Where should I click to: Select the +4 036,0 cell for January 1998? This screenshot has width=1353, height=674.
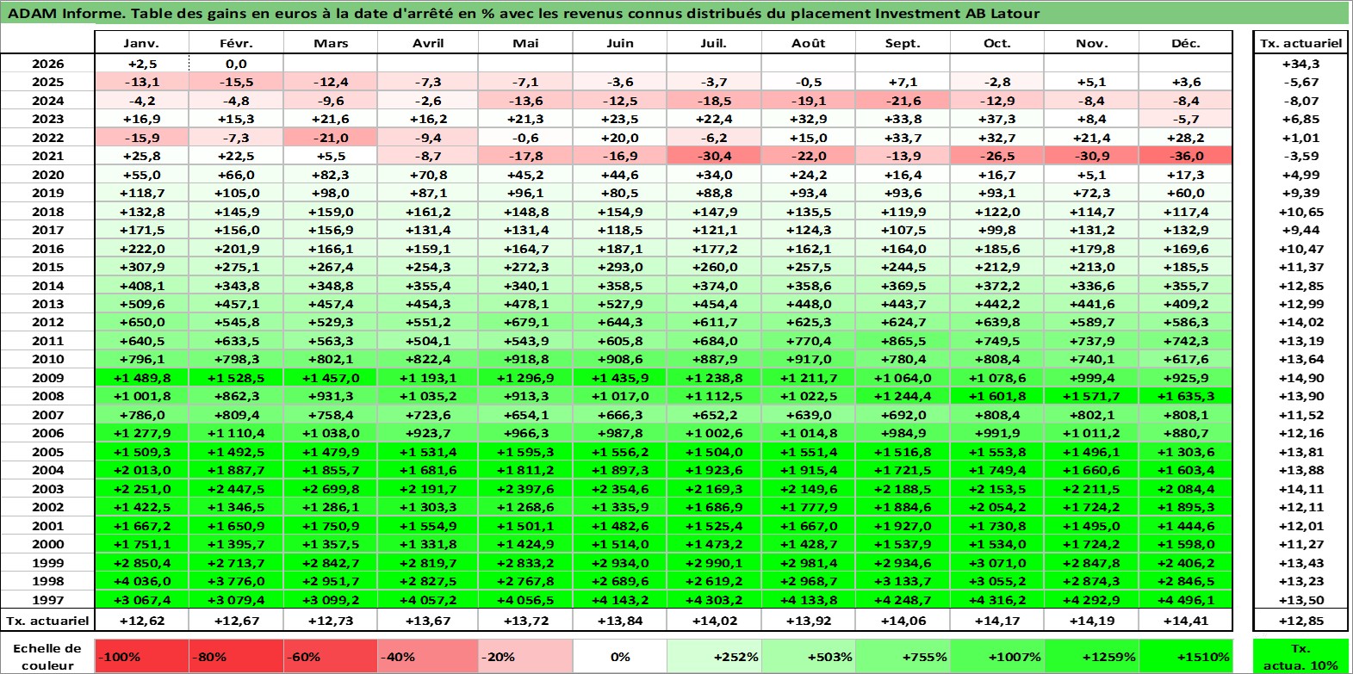[x=141, y=581]
